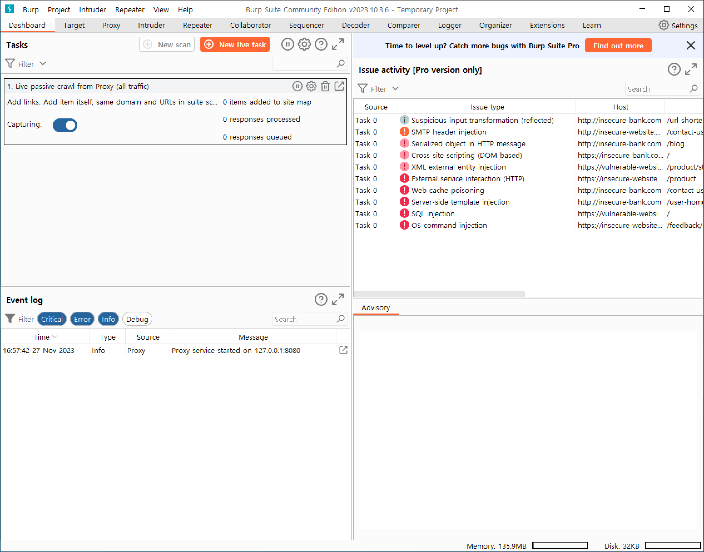Open the Intruder menu
The width and height of the screenshot is (704, 552).
click(92, 10)
